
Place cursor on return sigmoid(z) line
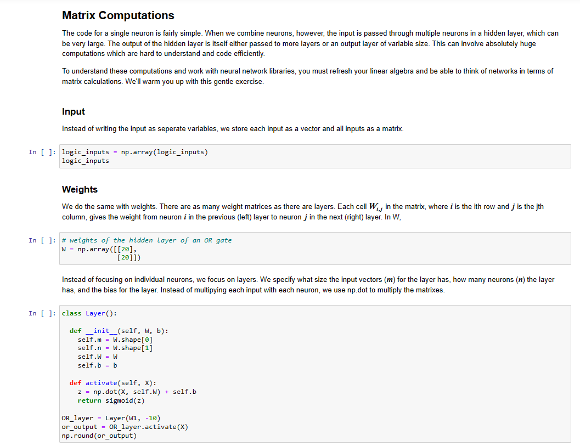(111, 400)
